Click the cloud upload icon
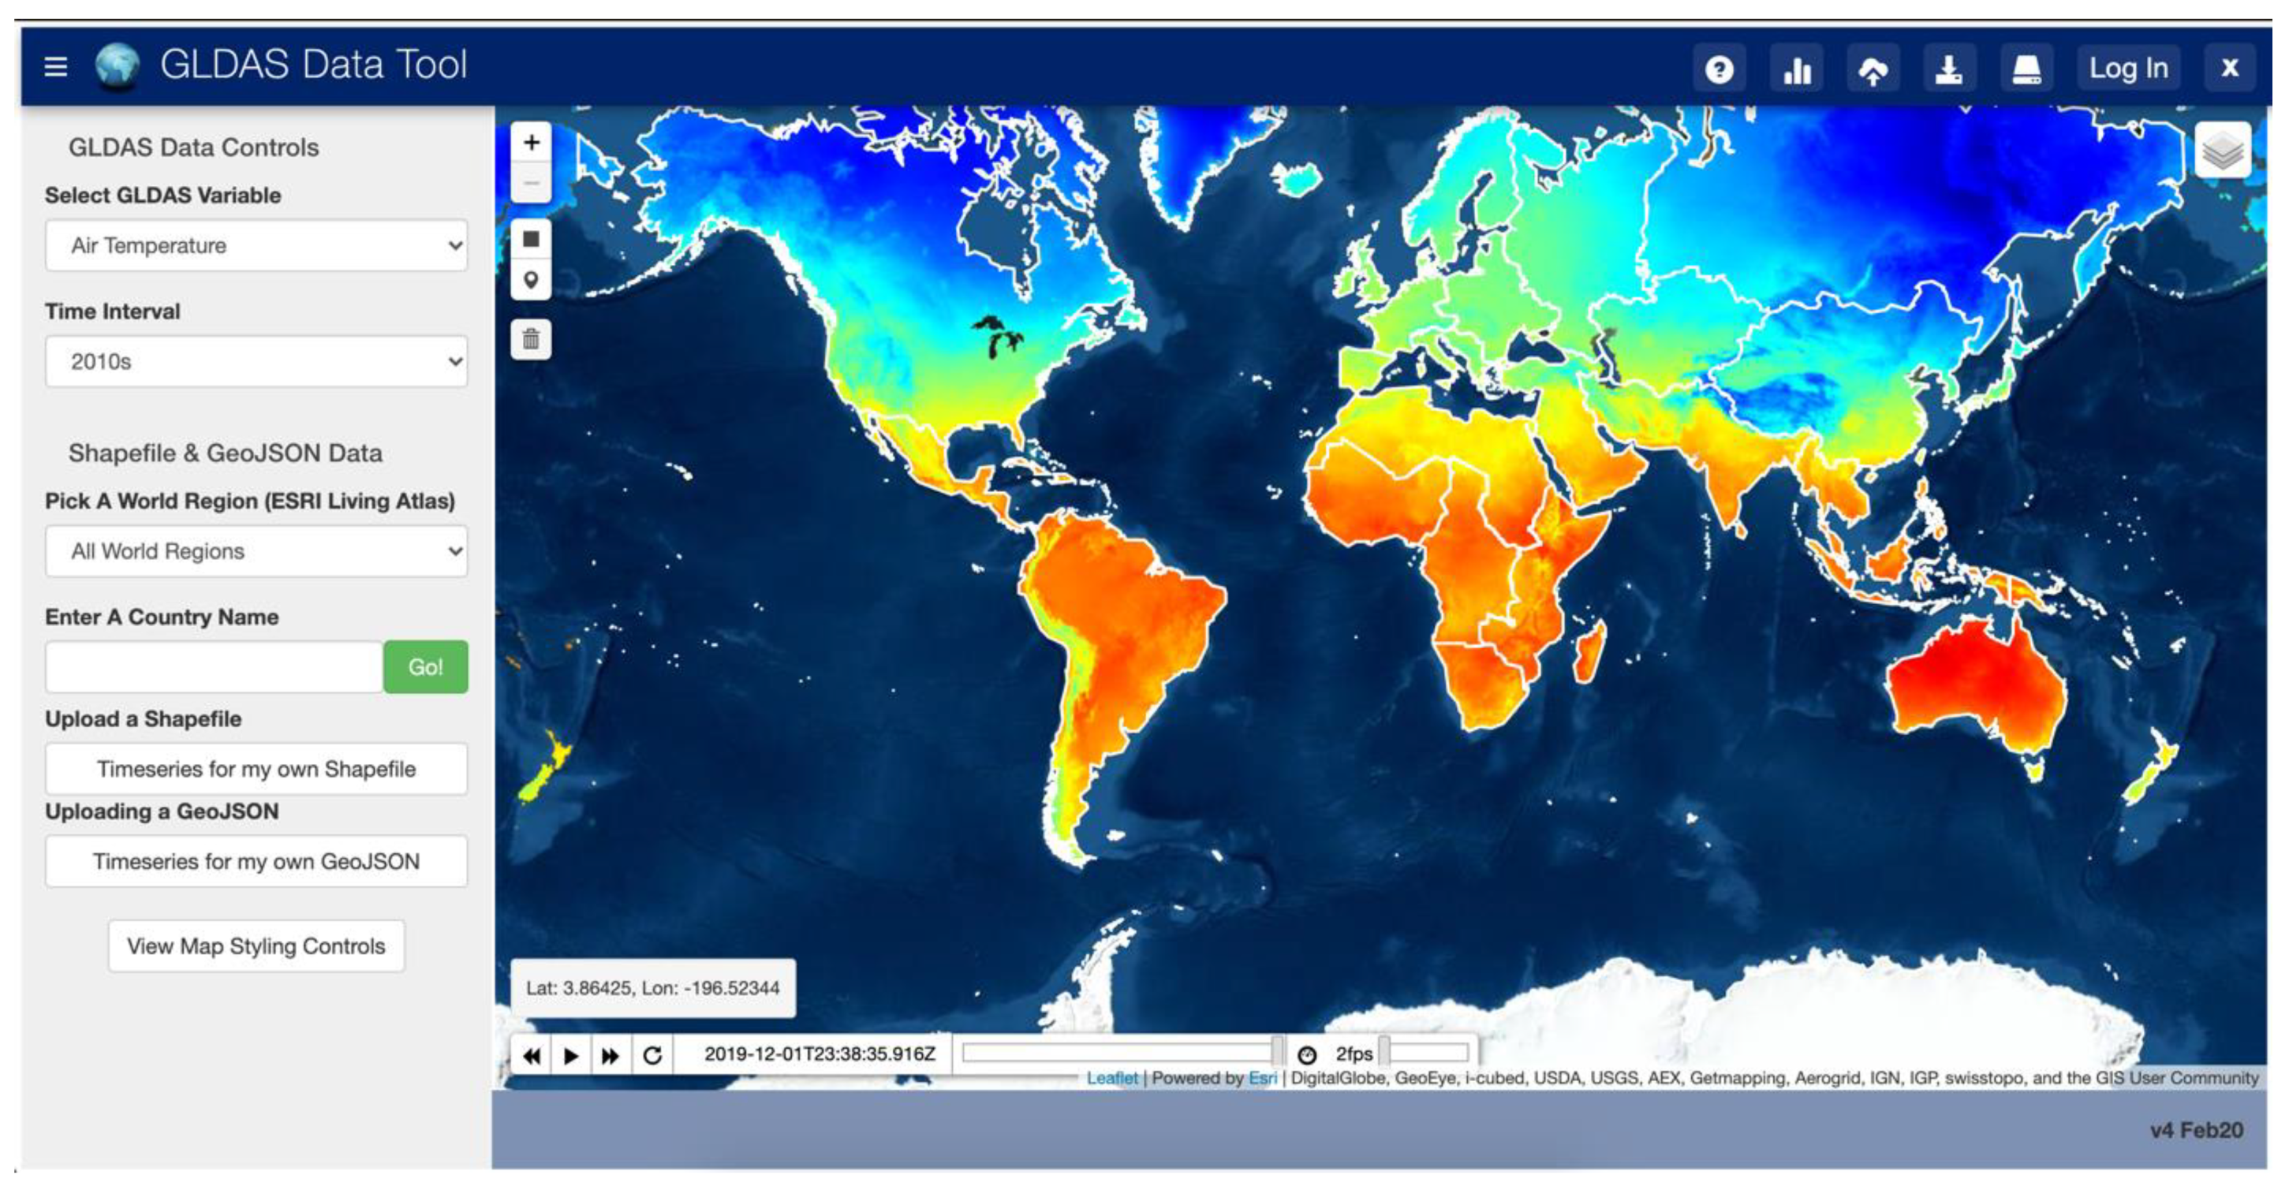2289x1186 pixels. point(1873,69)
